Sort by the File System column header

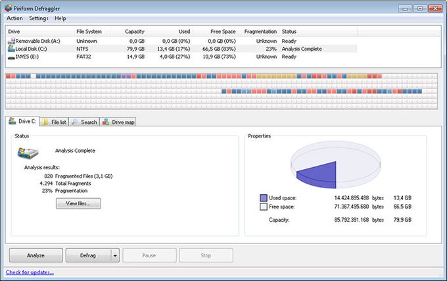[93, 32]
